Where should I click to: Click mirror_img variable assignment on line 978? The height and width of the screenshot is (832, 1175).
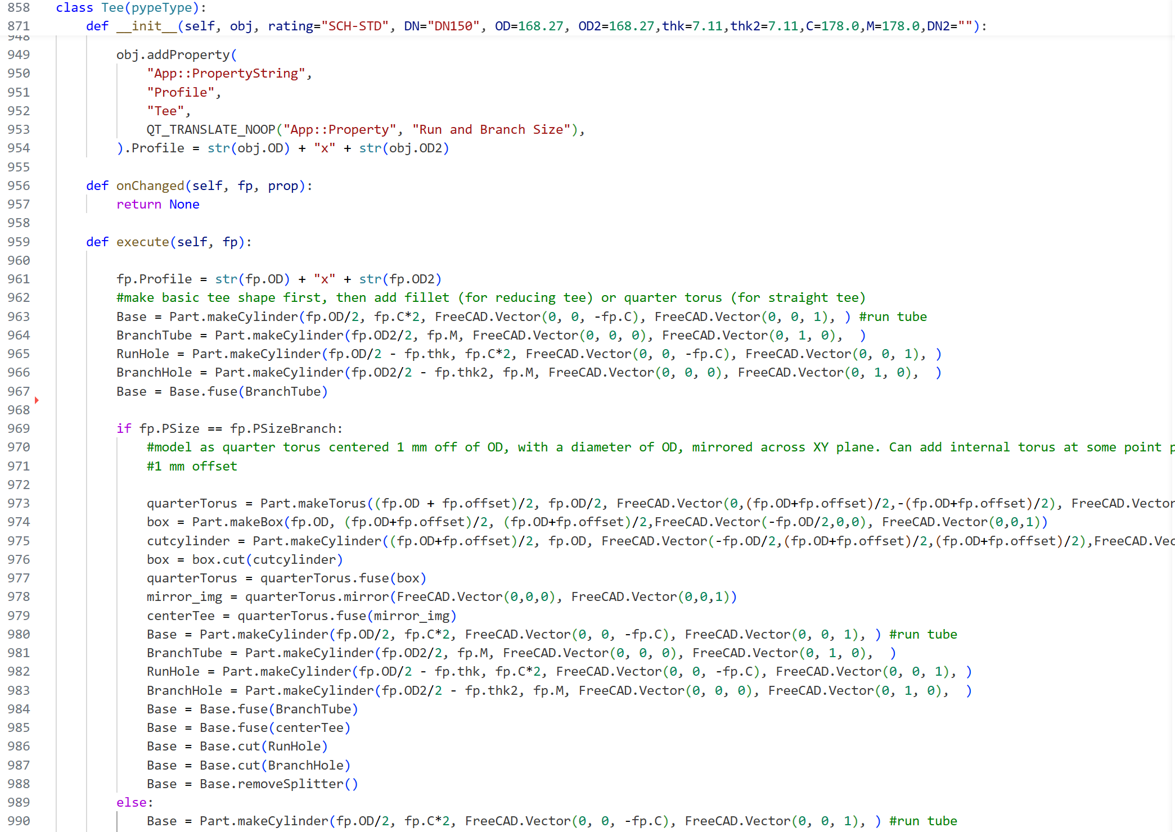pyautogui.click(x=184, y=596)
